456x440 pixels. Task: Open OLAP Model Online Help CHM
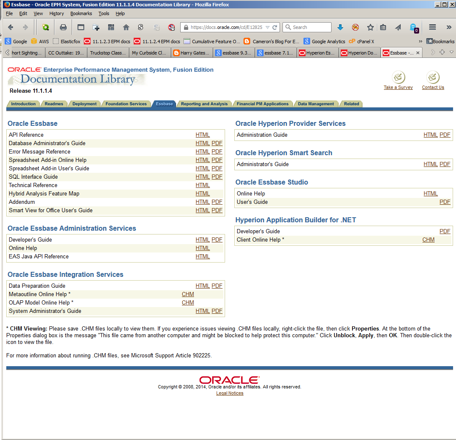coord(188,303)
